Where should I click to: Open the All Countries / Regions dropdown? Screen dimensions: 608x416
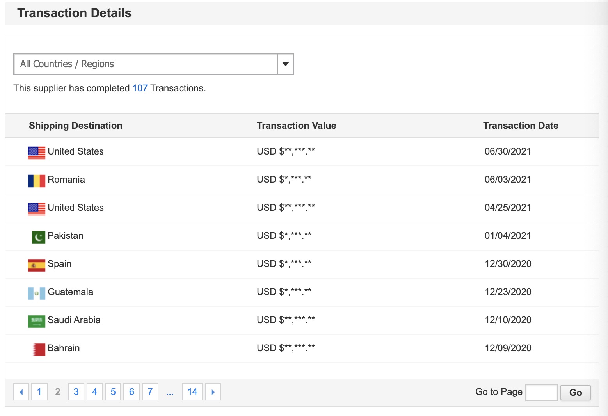click(145, 64)
